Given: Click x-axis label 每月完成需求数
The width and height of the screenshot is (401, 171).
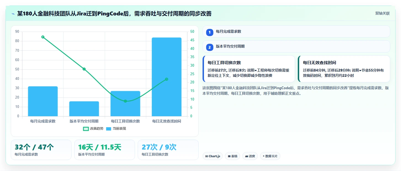Looking at the screenshot, I should tap(43, 121).
